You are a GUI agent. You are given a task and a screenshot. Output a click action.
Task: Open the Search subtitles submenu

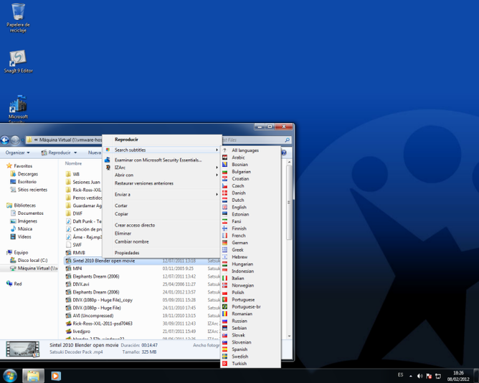pyautogui.click(x=162, y=150)
